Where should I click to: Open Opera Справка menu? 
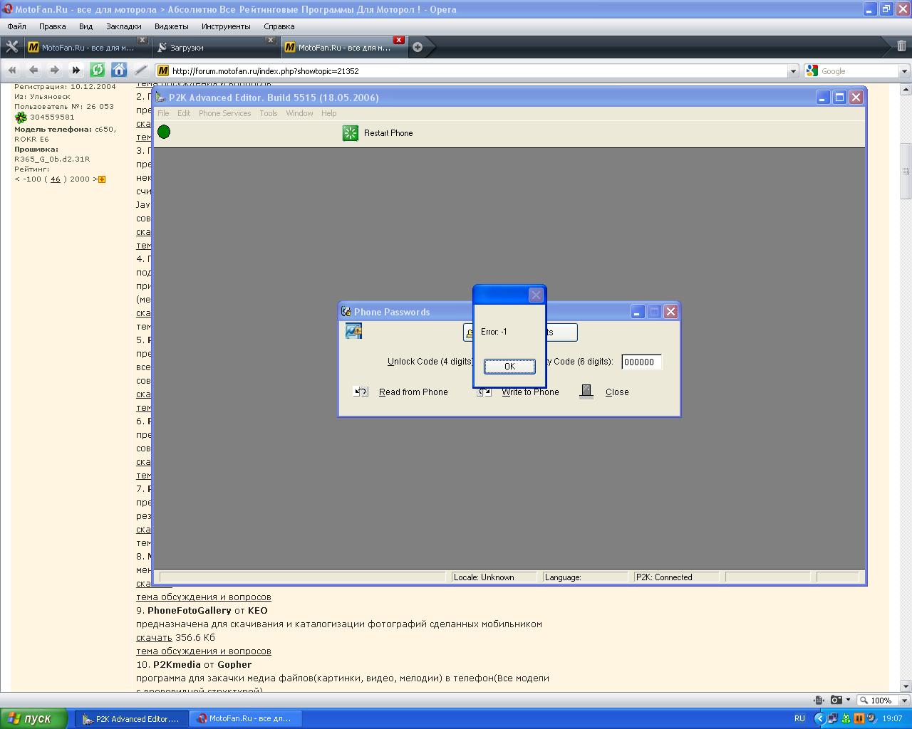pyautogui.click(x=279, y=26)
